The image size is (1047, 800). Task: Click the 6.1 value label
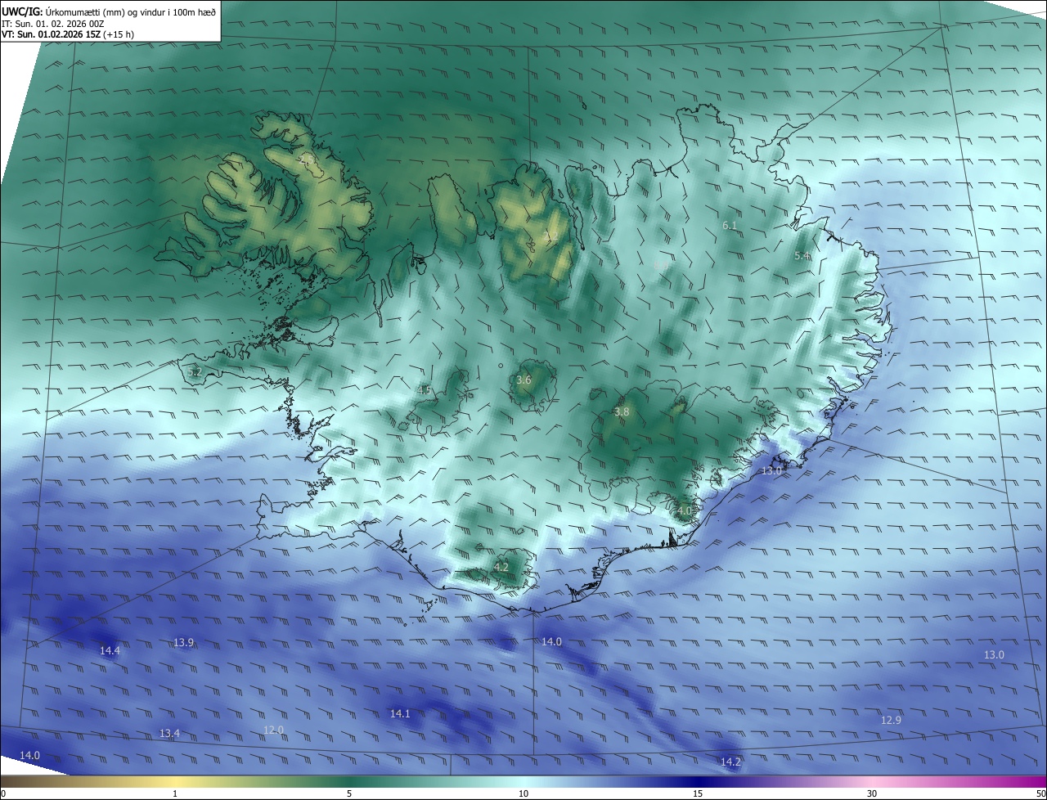[x=730, y=225]
